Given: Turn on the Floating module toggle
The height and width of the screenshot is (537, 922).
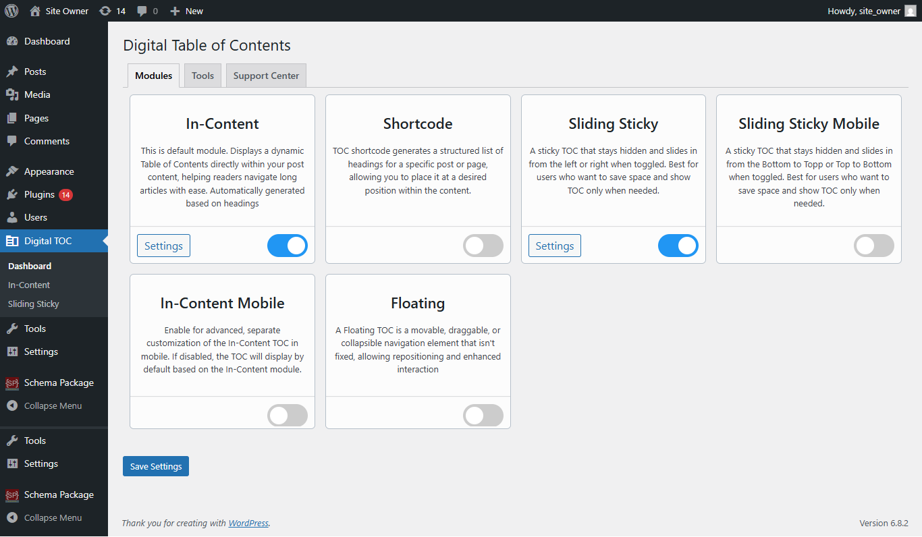Looking at the screenshot, I should point(483,416).
